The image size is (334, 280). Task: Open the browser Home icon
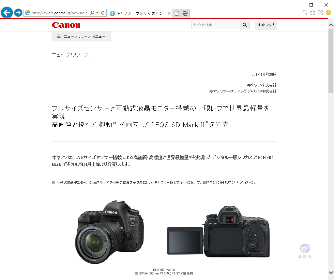click(x=305, y=13)
